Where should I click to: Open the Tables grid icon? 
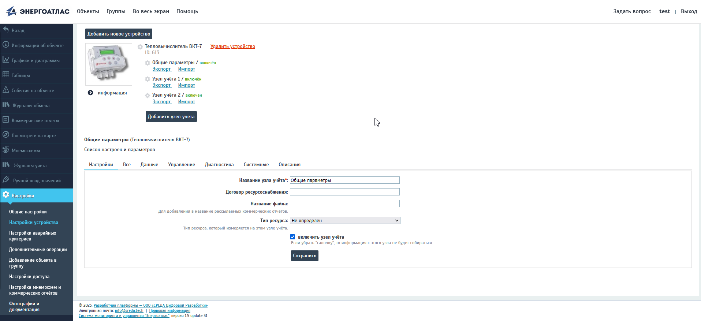click(x=6, y=75)
